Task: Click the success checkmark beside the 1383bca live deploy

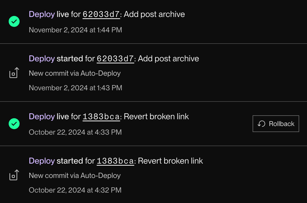Action: [14, 124]
